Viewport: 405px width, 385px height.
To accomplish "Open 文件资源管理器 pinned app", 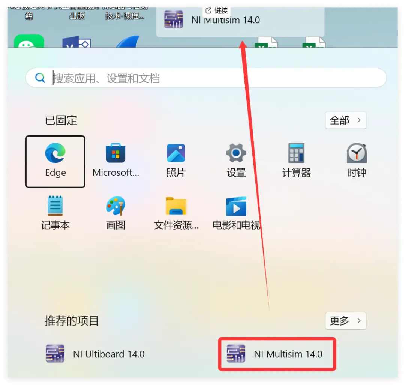I will pyautogui.click(x=176, y=214).
